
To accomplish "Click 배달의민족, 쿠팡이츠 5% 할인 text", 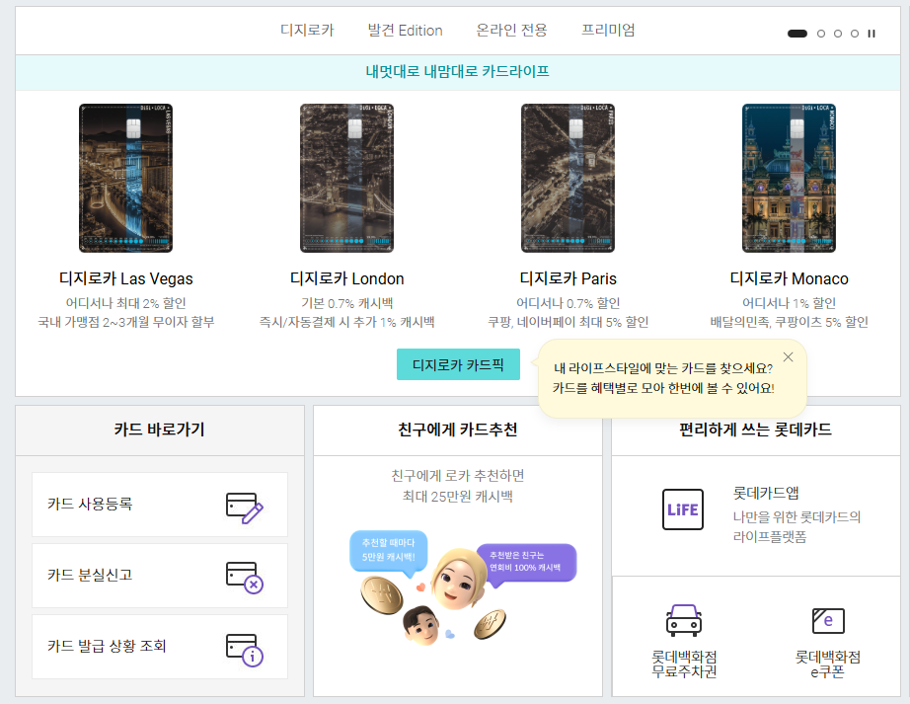I will 789,322.
